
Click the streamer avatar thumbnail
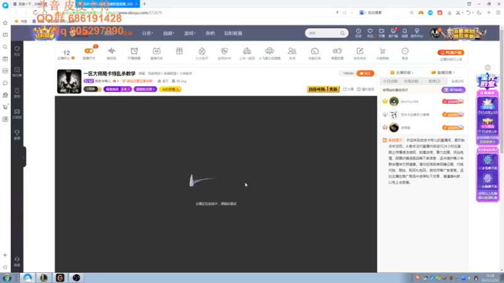tap(69, 82)
